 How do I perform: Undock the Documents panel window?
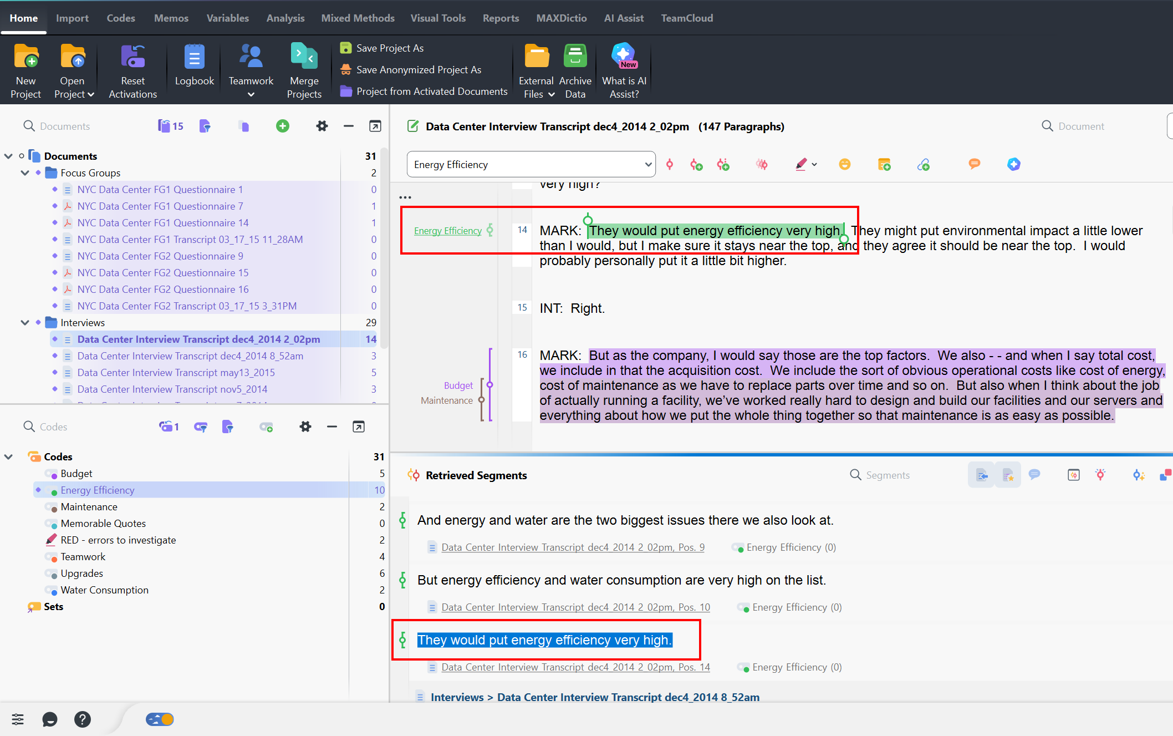[375, 126]
